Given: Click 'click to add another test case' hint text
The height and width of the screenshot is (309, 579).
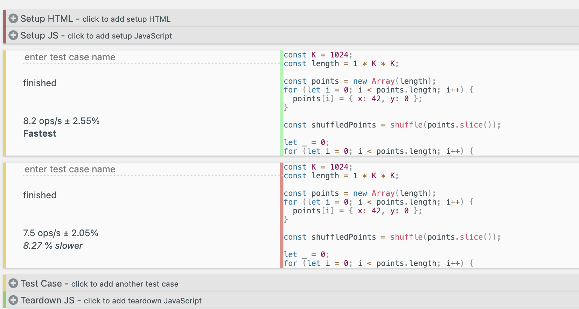Looking at the screenshot, I should pyautogui.click(x=125, y=284).
